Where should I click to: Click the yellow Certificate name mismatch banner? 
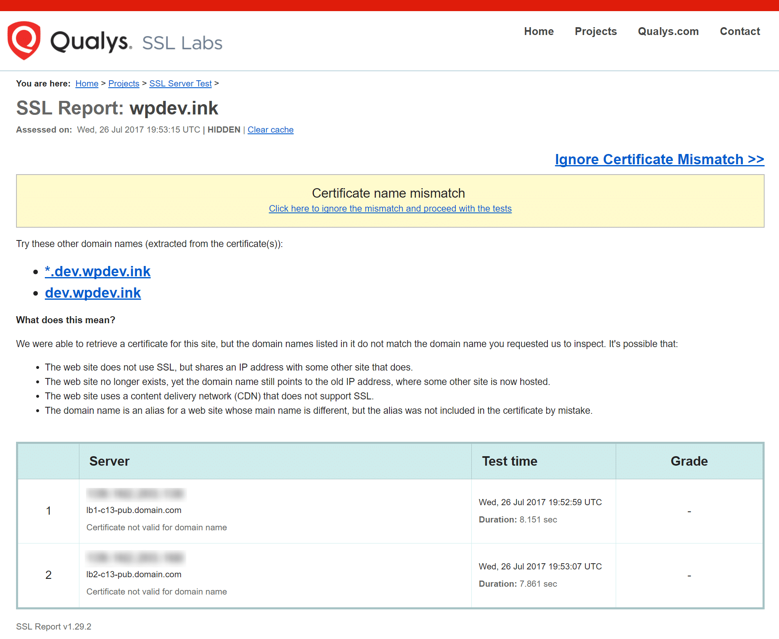[389, 193]
